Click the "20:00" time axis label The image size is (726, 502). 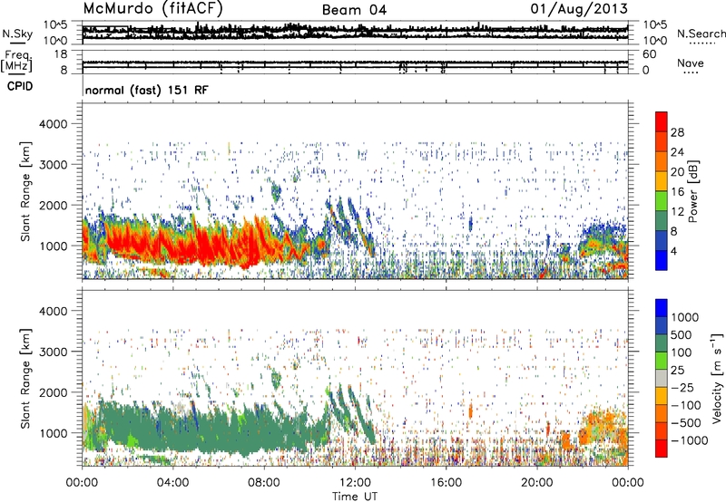pyautogui.click(x=537, y=483)
